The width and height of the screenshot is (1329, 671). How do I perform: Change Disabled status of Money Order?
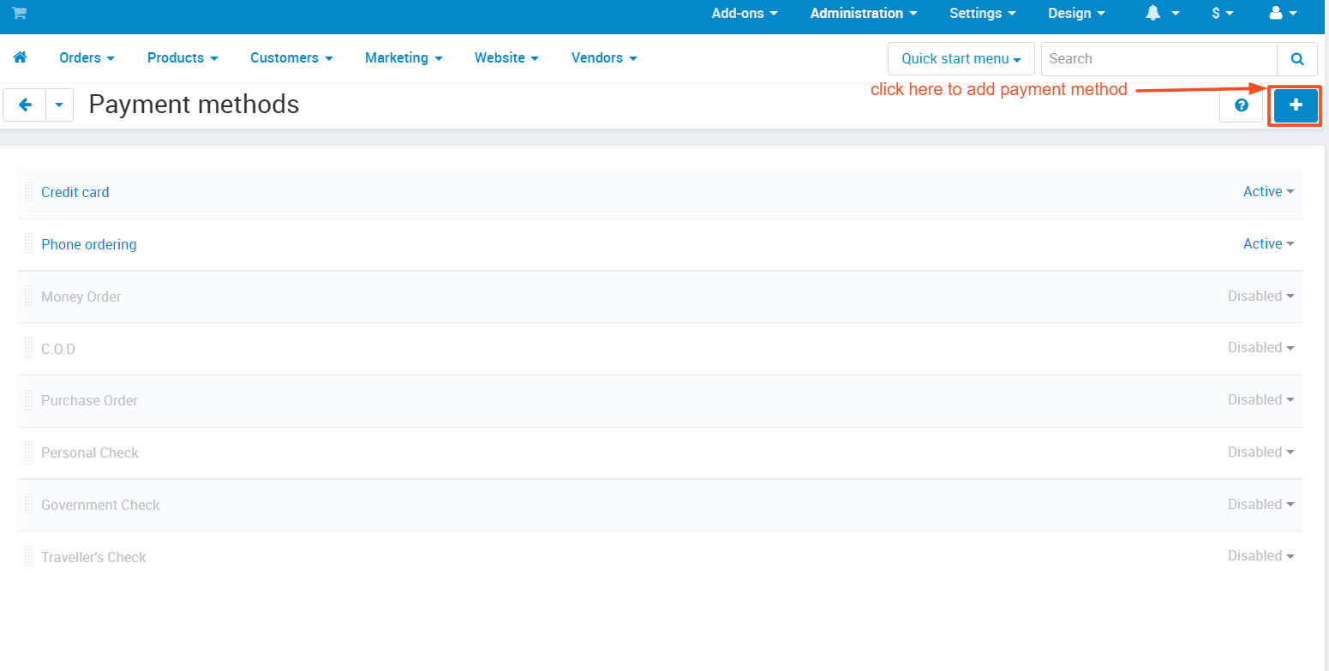[x=1260, y=296]
